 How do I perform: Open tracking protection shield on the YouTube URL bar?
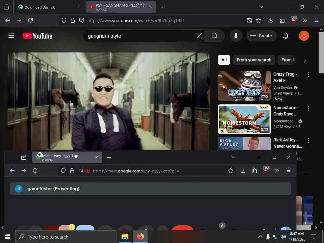click(x=64, y=20)
